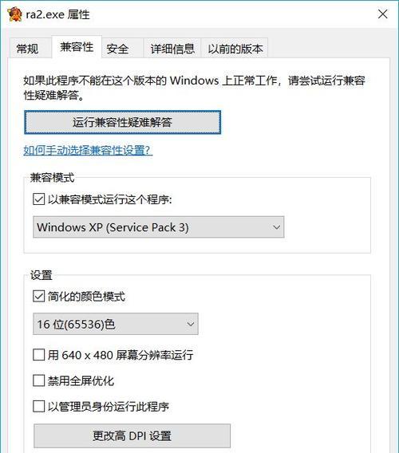The height and width of the screenshot is (453, 399).
Task: Open 如何手动选择兼容性设置 link
Action: [88, 150]
